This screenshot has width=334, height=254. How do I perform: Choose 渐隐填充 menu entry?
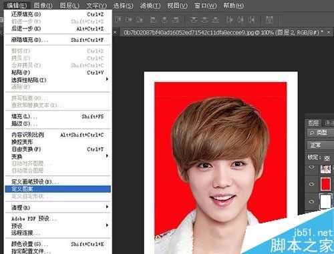click(x=58, y=40)
